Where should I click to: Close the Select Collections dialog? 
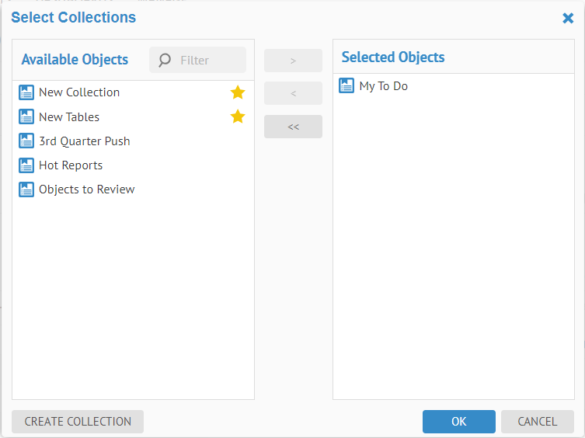click(x=568, y=18)
